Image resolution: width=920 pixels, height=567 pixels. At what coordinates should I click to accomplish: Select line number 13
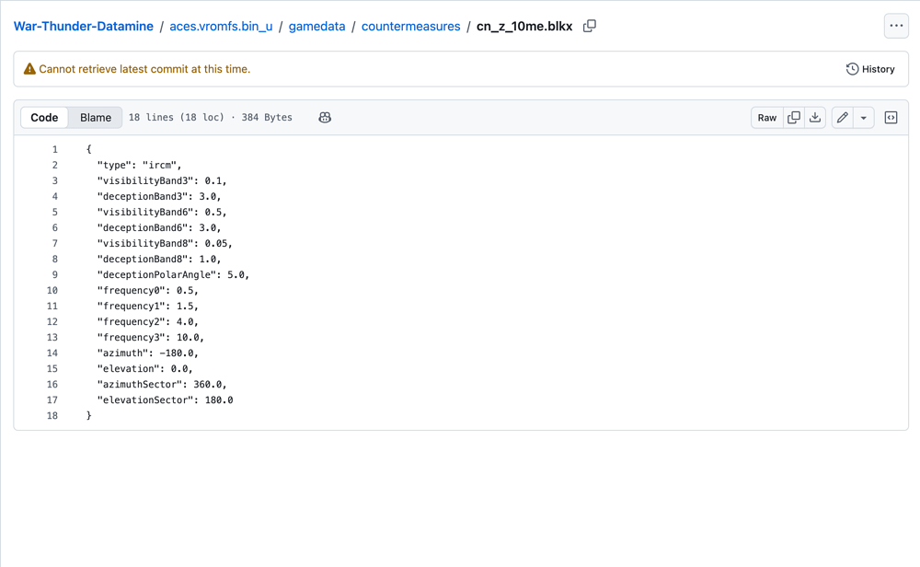coord(52,338)
